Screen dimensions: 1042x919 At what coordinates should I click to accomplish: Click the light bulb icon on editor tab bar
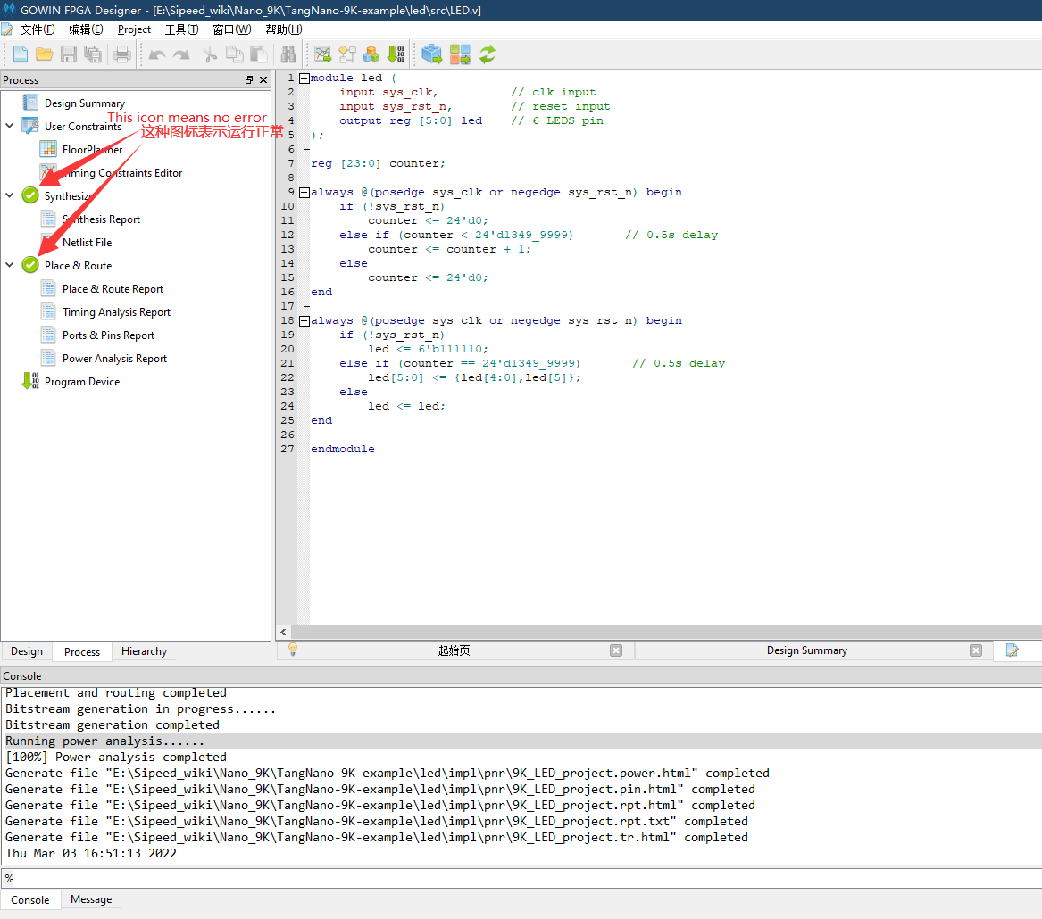tap(292, 650)
